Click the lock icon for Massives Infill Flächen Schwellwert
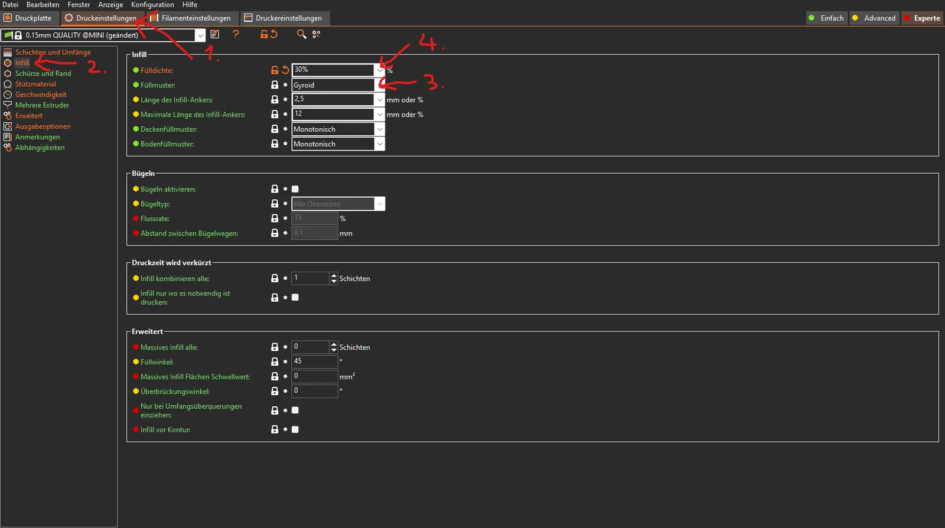Viewport: 945px width, 528px height. (x=275, y=376)
